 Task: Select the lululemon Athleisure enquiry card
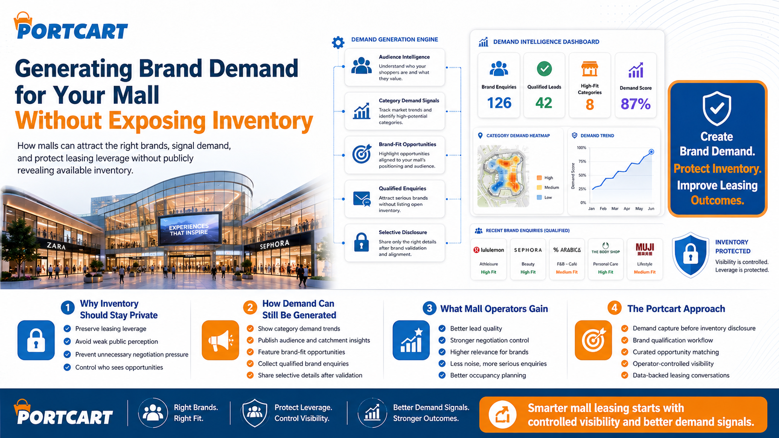click(x=489, y=259)
